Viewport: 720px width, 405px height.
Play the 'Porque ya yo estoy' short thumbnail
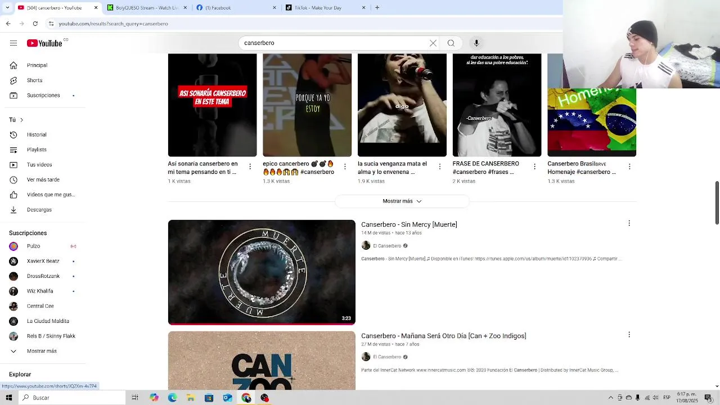tap(307, 105)
